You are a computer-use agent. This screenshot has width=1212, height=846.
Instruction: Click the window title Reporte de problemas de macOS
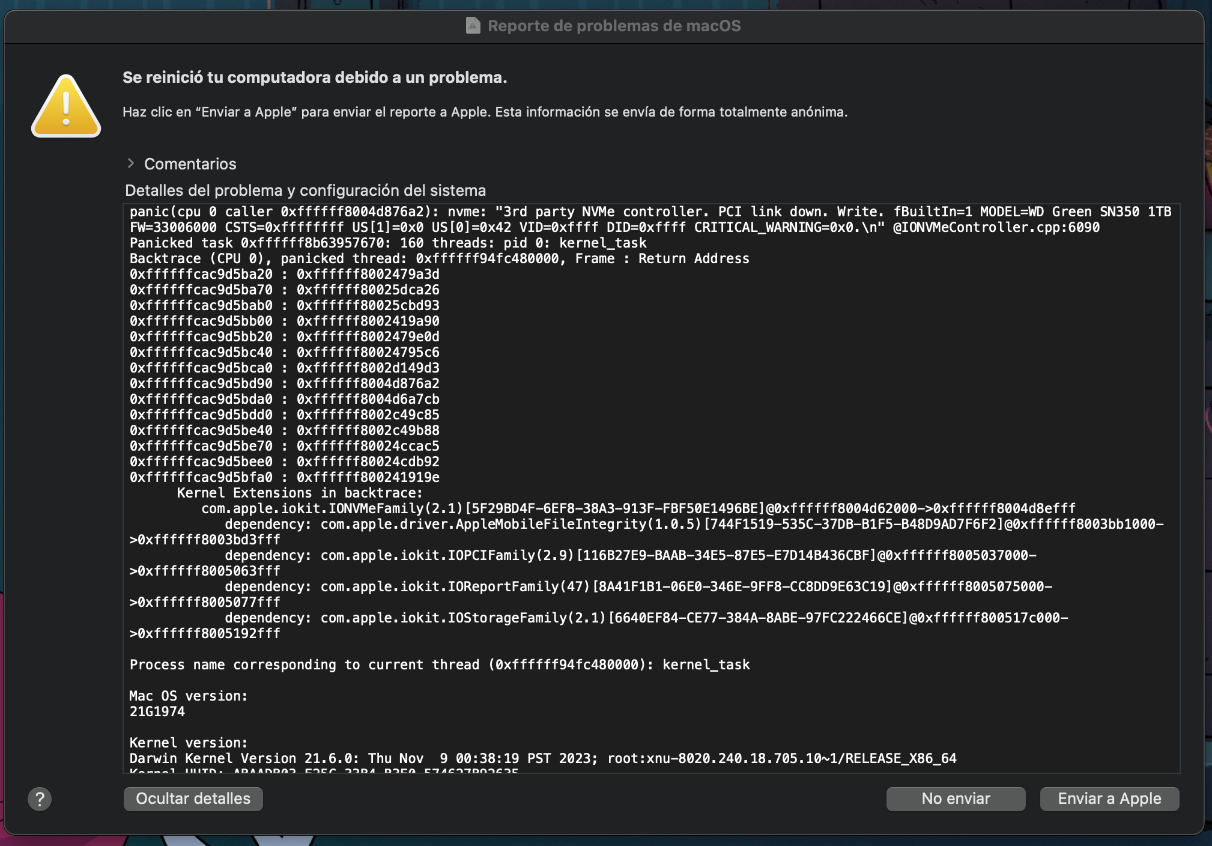point(614,26)
